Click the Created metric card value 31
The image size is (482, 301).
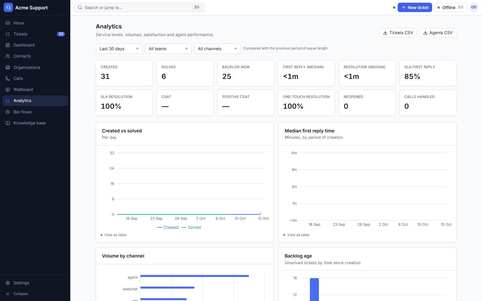tap(105, 77)
